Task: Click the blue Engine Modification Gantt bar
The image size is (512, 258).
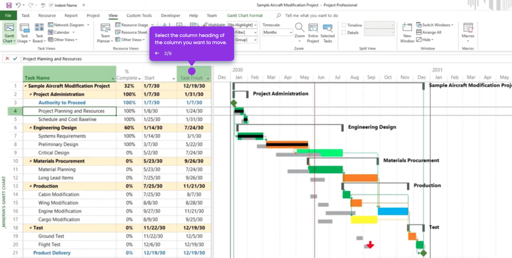Action: tap(393, 211)
